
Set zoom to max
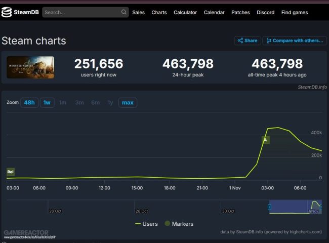pyautogui.click(x=128, y=103)
